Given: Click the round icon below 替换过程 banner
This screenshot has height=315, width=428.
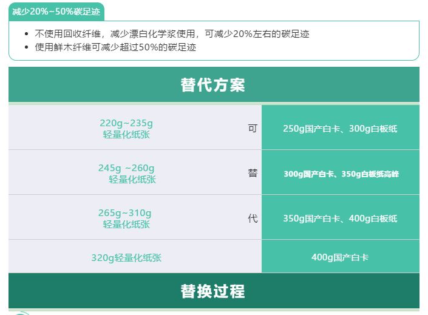Looking at the screenshot, I should pyautogui.click(x=21, y=313).
